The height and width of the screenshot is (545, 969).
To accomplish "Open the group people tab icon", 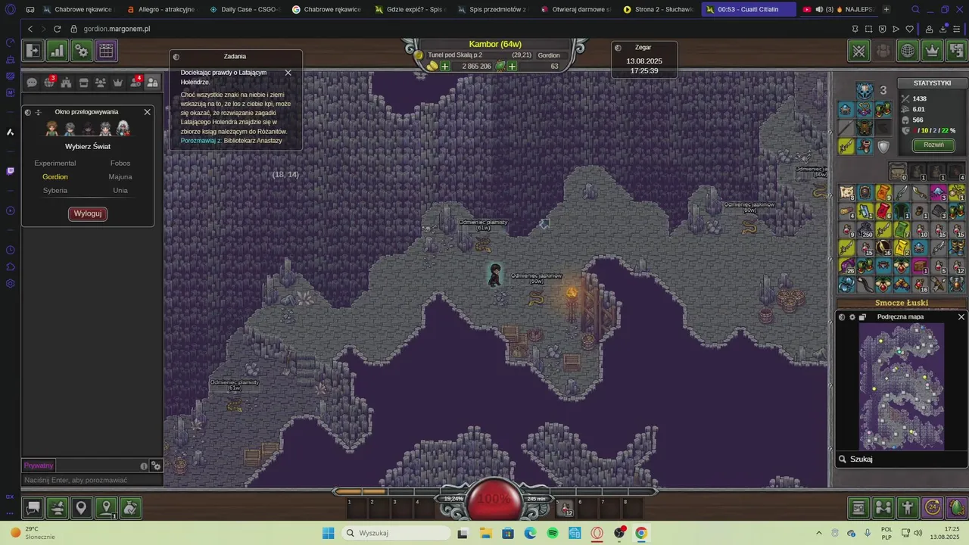I will pos(101,83).
